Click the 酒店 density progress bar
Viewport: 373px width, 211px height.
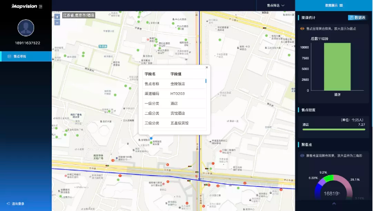click(334, 130)
